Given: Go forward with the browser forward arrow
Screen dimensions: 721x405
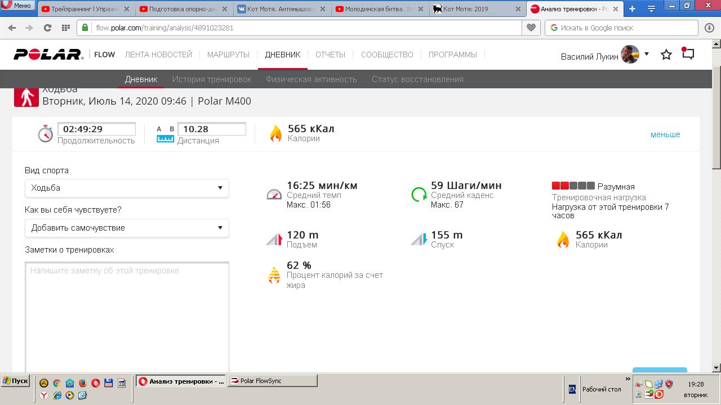Looking at the screenshot, I should 29,28.
